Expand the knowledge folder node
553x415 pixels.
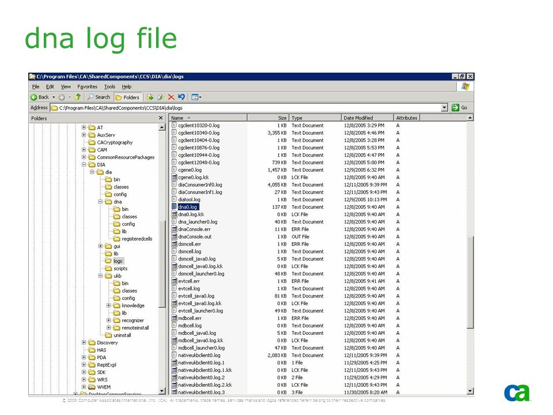click(x=109, y=305)
